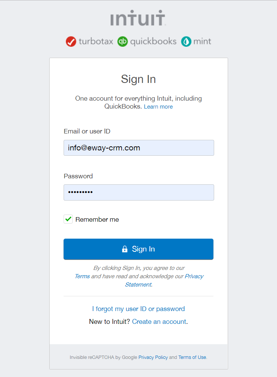Screen dimensions: 277x377
Task: Uncheck the Remember me checkbox
Action: tap(68, 219)
